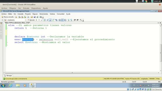
Task: Open VirtualBox Máquina menu
Action: (13, 8)
